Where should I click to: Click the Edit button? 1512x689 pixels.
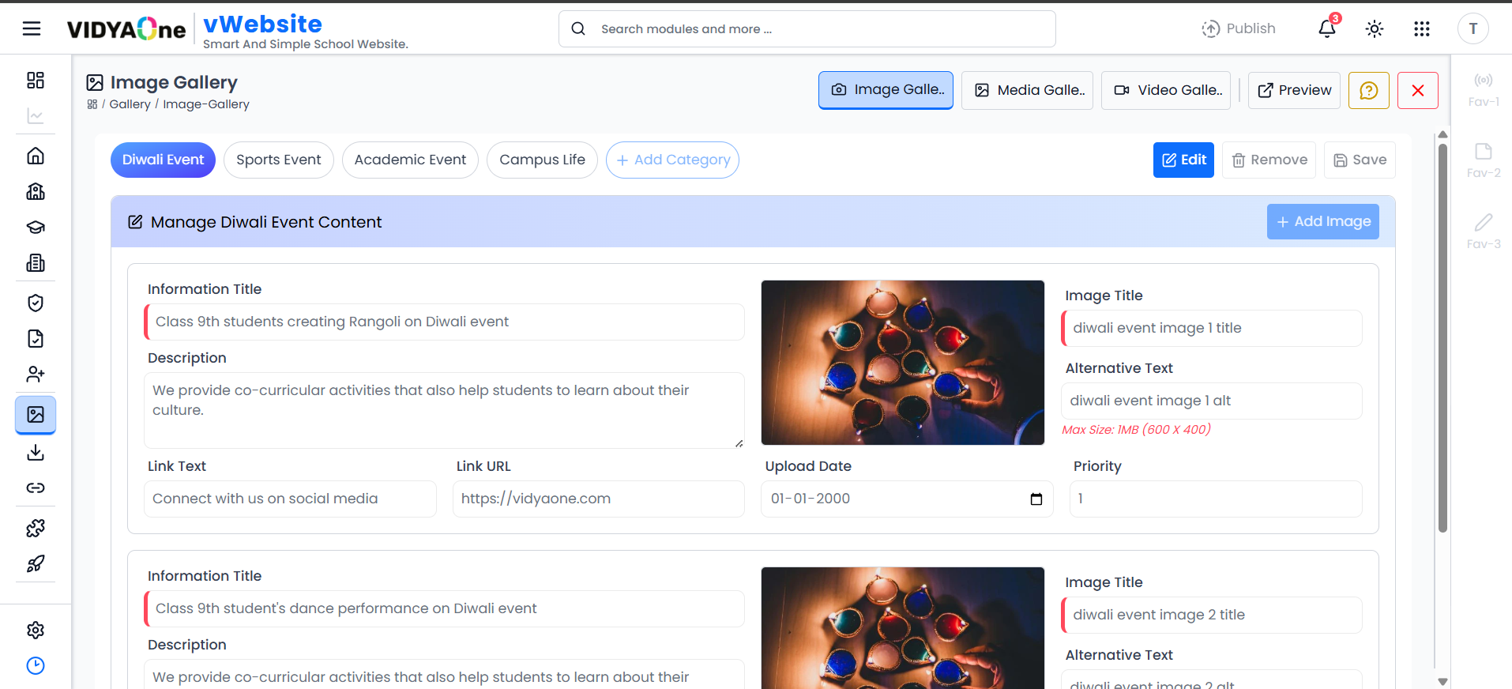pyautogui.click(x=1183, y=160)
